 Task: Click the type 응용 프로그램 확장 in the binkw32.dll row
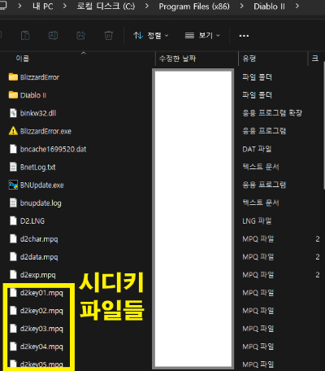click(x=272, y=113)
